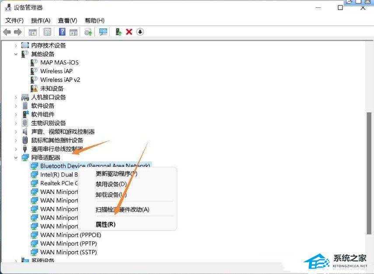The image size is (374, 274).
Task: Select WAN Miniport (PPPOE)
Action: pyautogui.click(x=70, y=235)
